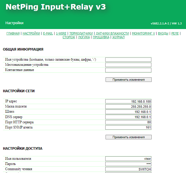This screenshot has height=173, width=186.
Task: Click the Порт HTTP сервера field
Action: click(x=128, y=122)
